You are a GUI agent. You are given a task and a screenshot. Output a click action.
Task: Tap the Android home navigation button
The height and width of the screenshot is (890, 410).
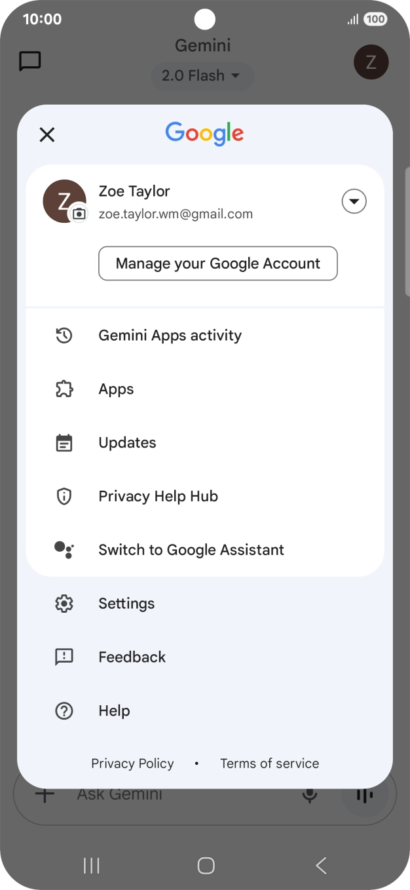point(206,866)
